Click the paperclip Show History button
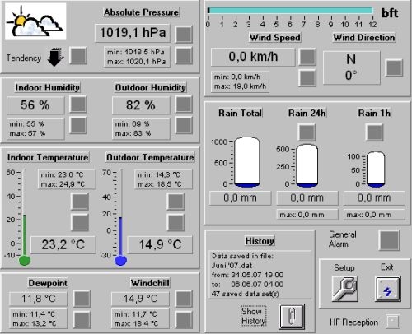 click(x=292, y=316)
